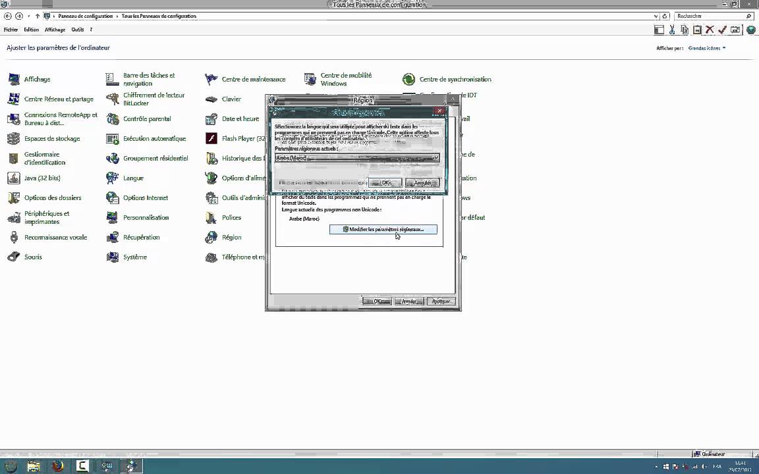The height and width of the screenshot is (474, 759).
Task: Click the scissors cut toolbar icon
Action: point(672,30)
